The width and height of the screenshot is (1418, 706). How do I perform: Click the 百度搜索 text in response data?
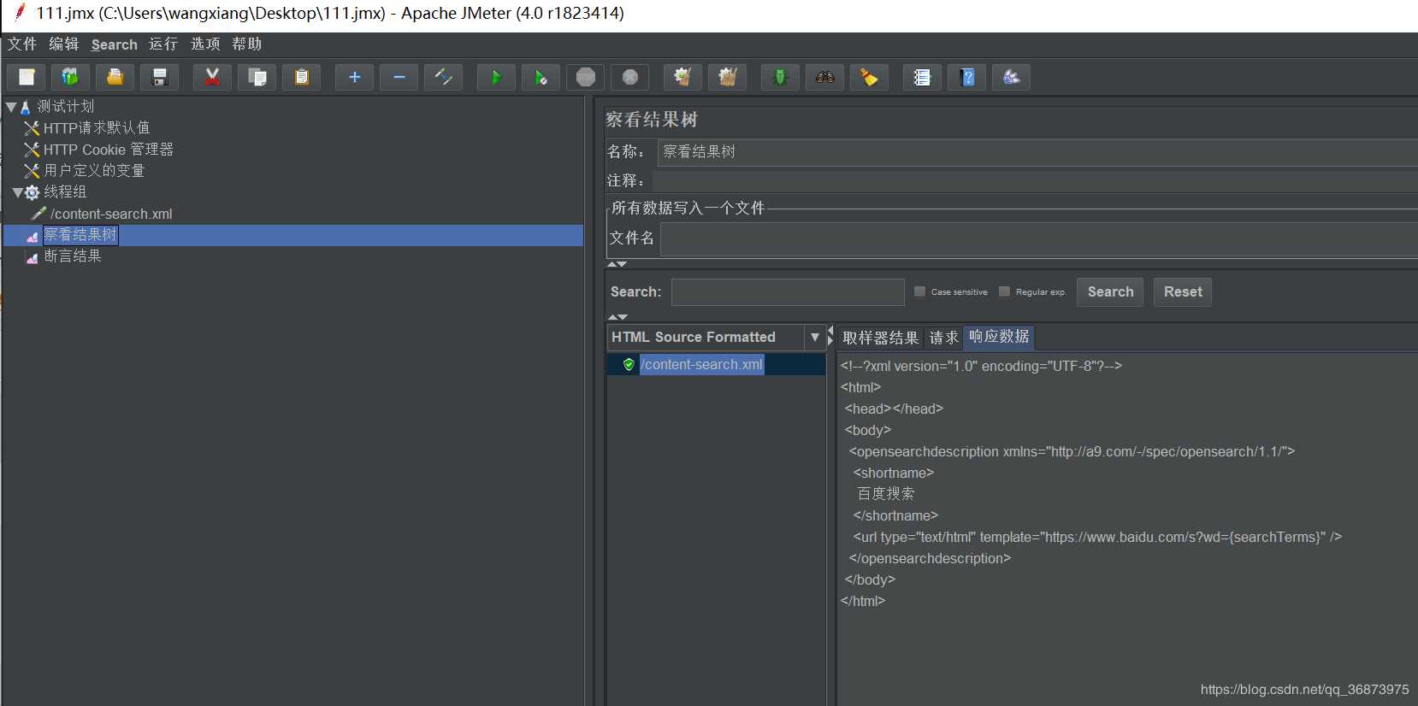point(886,494)
